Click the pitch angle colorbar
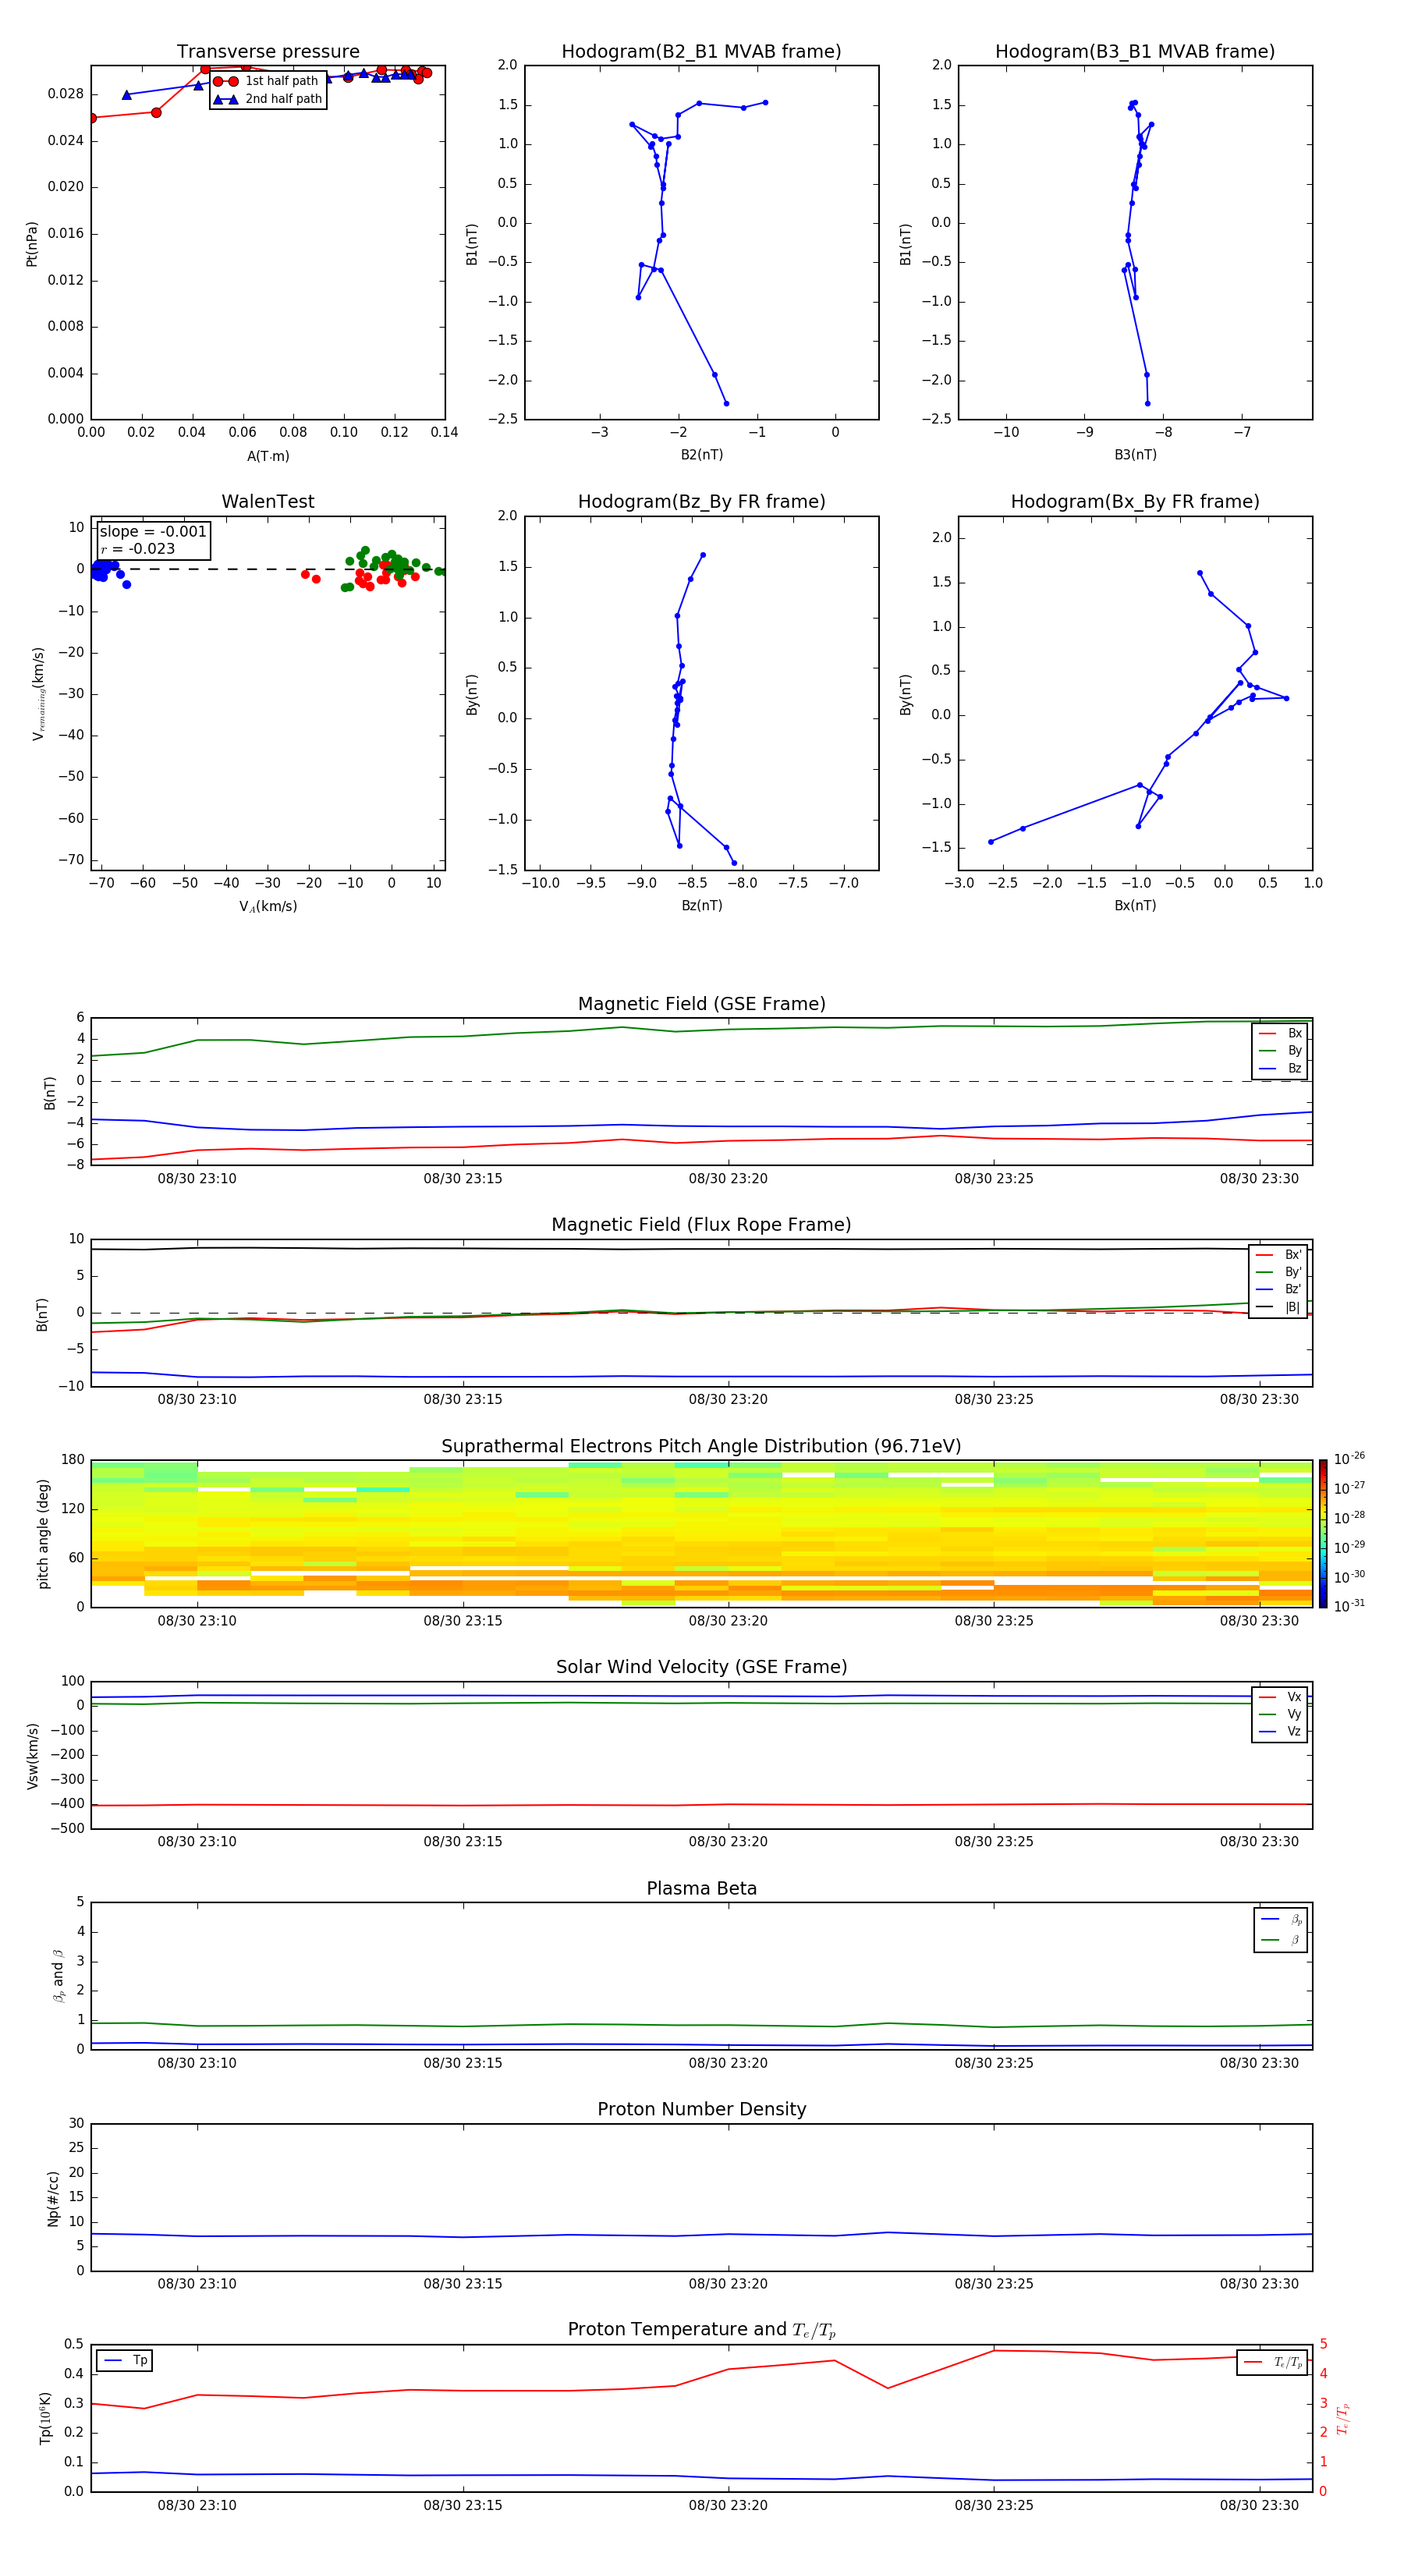 1323,1533
